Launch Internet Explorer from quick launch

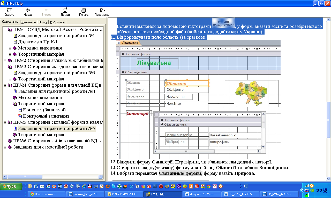[x=84, y=186]
